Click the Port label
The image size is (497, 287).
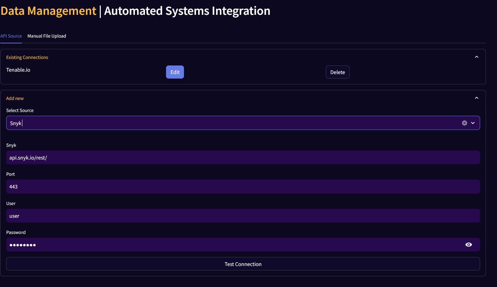pos(10,174)
